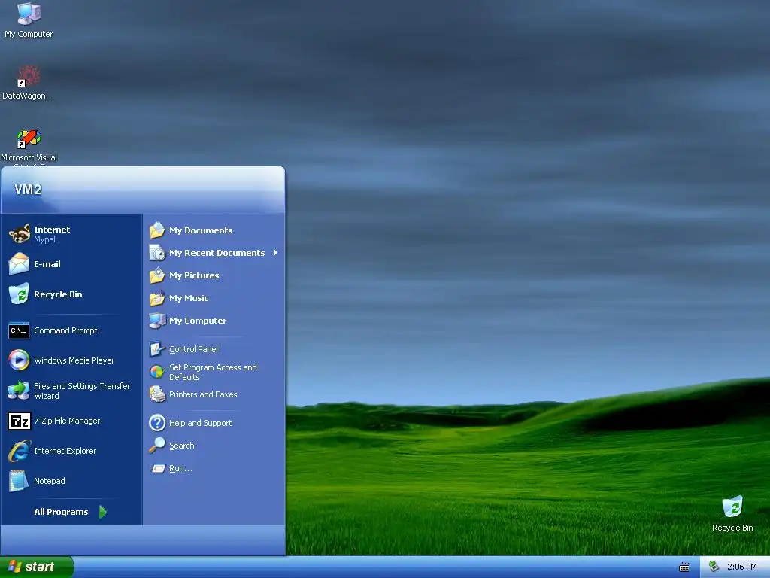Click the E-mail envelope icon
The image size is (770, 578).
[19, 264]
